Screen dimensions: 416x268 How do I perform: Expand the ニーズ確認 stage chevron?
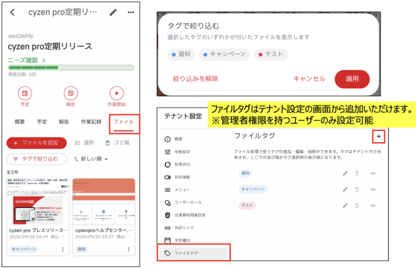point(44,61)
